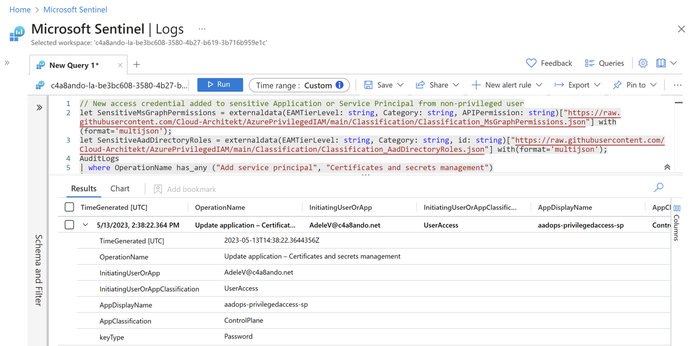Switch to the Results tab
This screenshot has width=692, height=346.
click(x=84, y=189)
